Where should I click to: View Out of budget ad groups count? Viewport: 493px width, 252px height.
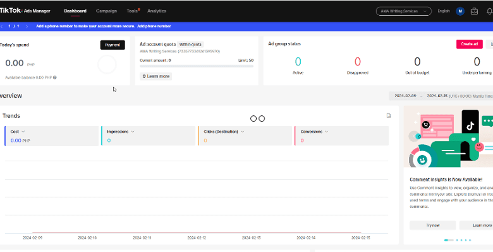[417, 62]
